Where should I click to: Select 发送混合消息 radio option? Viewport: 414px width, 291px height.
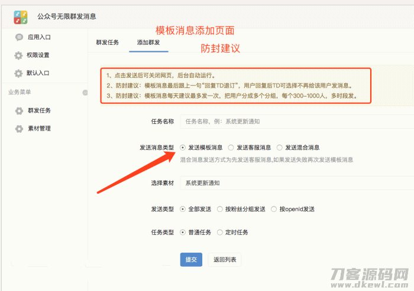[x=280, y=148]
